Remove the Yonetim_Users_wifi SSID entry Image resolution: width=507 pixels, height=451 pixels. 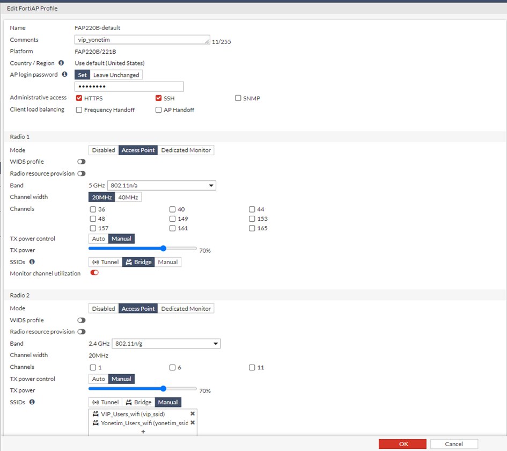192,423
